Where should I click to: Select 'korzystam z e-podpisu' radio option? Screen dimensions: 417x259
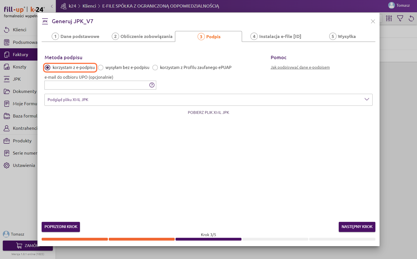(x=48, y=68)
